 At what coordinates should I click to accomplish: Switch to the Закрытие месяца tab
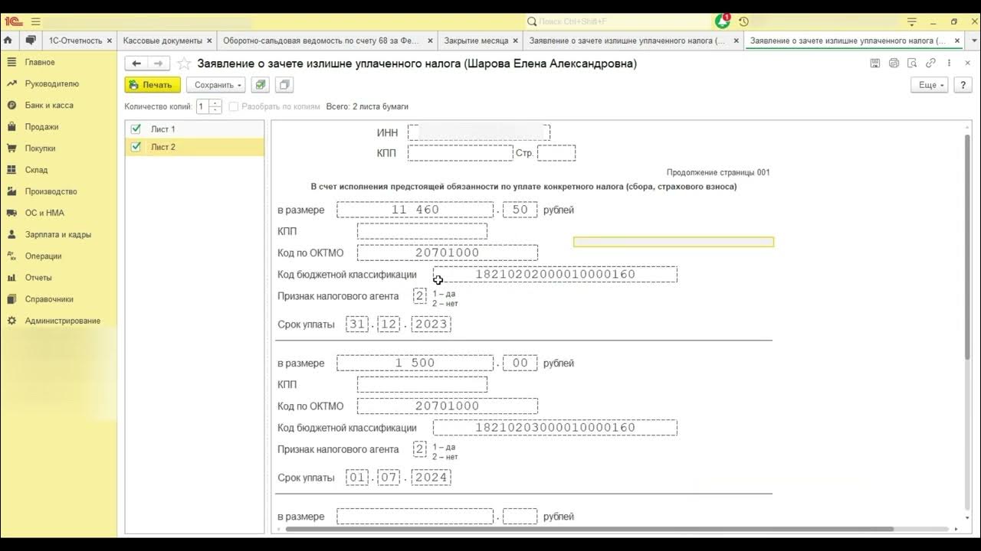(476, 41)
